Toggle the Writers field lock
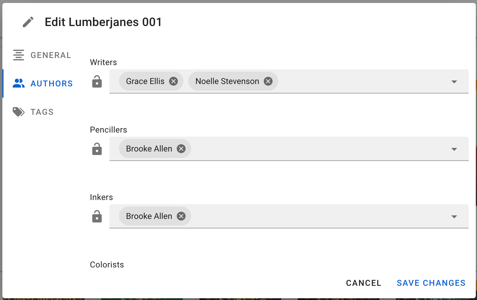Image resolution: width=477 pixels, height=300 pixels. (97, 82)
